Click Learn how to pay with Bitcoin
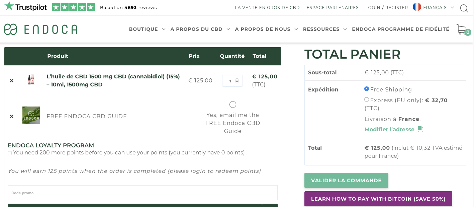 pos(378,199)
